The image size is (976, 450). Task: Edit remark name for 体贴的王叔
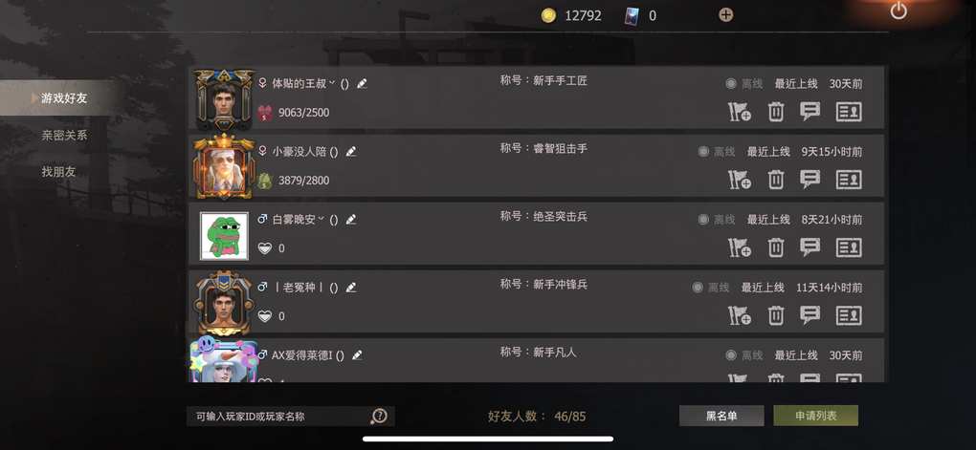(363, 83)
